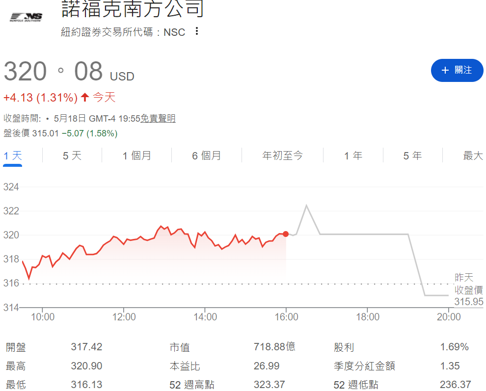Click the 季度分紅金額 value 1.35

tap(450, 366)
